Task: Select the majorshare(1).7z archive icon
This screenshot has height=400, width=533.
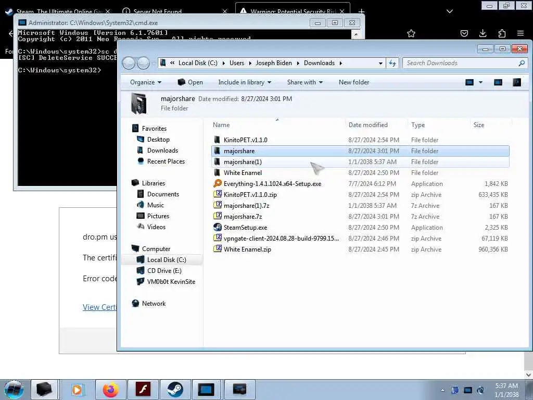Action: pyautogui.click(x=217, y=205)
